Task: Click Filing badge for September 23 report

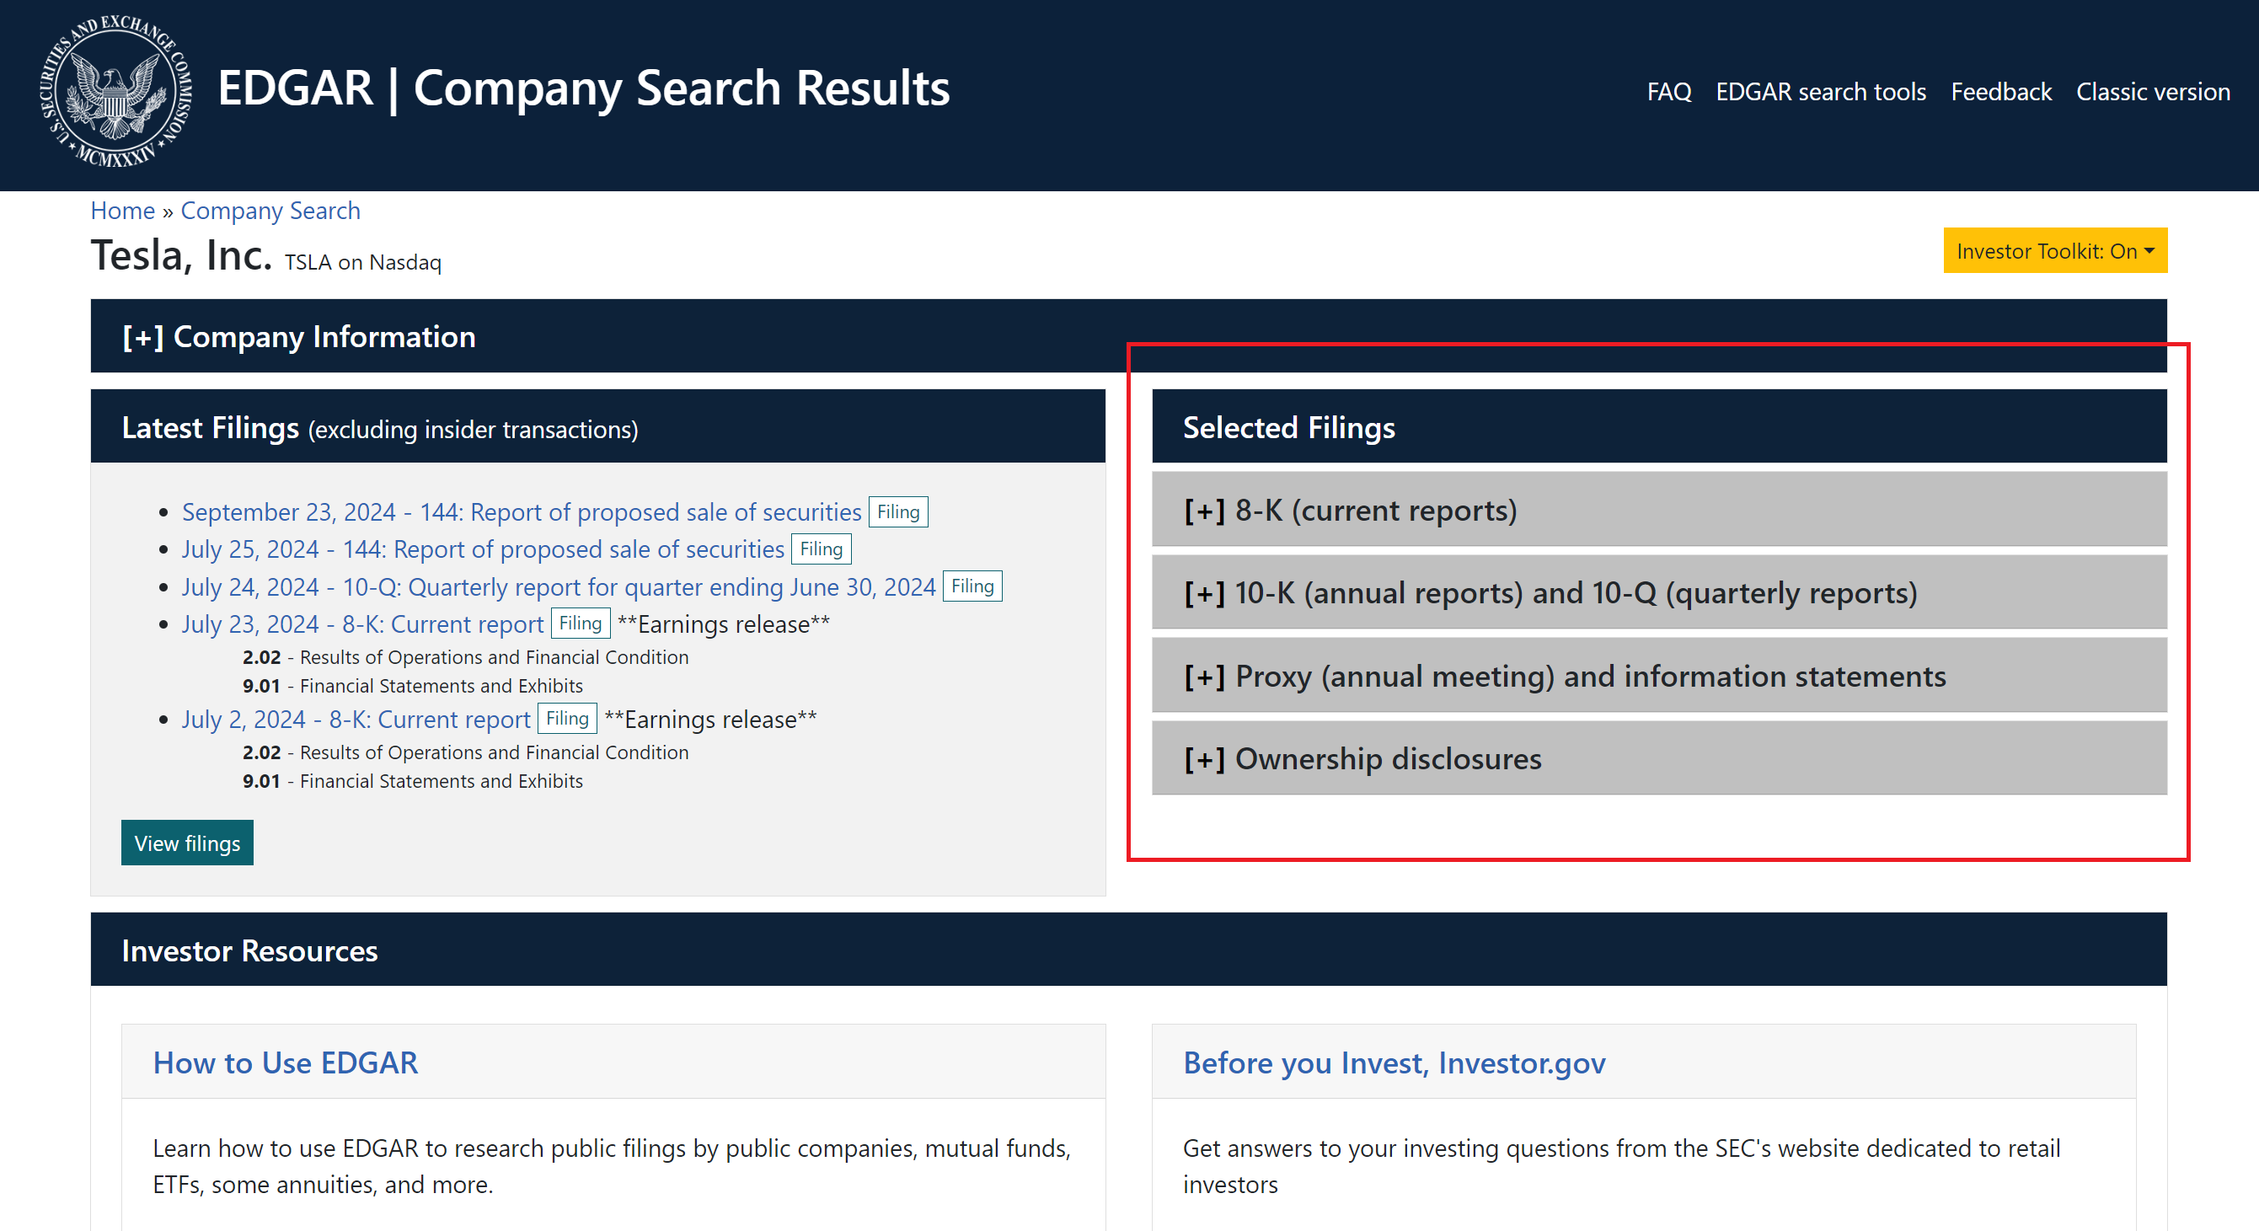Action: [x=898, y=512]
